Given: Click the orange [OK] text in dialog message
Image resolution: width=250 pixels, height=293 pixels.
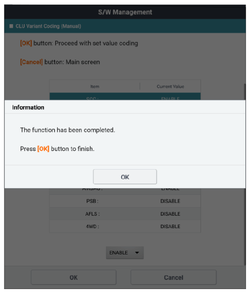Looking at the screenshot, I should tap(43, 149).
